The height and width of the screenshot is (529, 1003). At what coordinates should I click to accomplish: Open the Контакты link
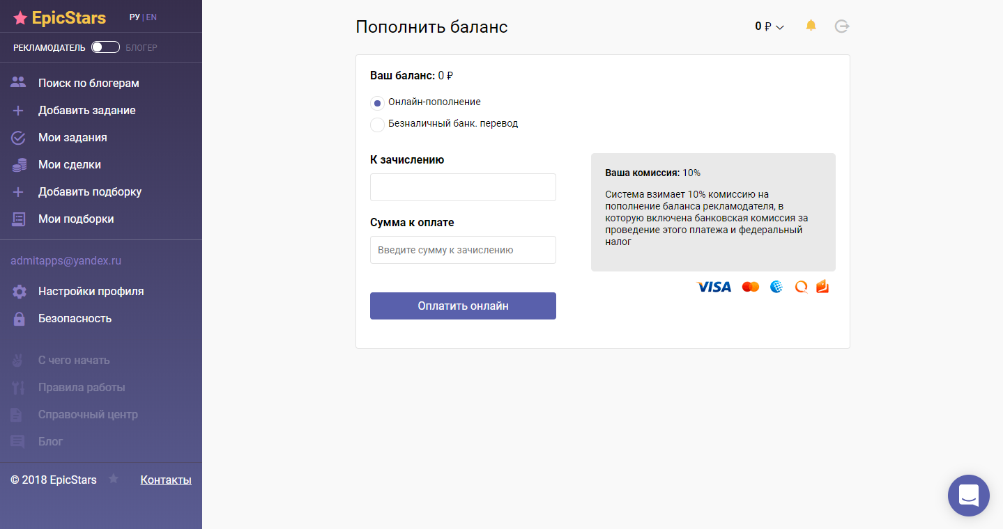pyautogui.click(x=166, y=480)
